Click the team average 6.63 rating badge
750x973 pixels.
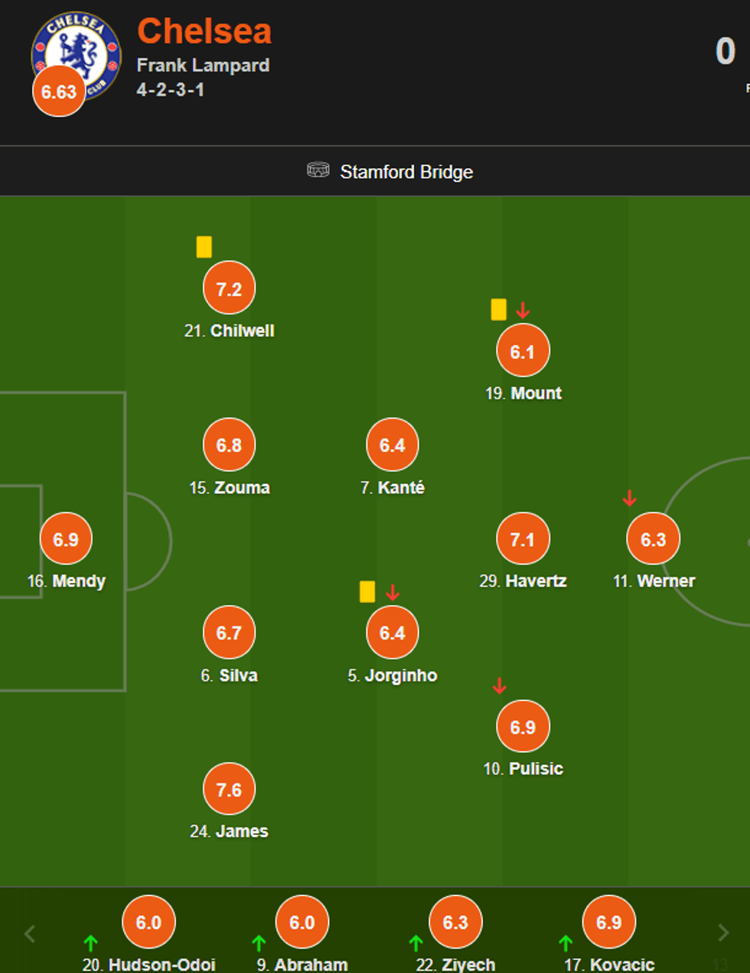pos(59,92)
